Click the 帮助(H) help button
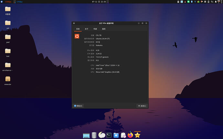Screen dimensions: 223x139 pos(78,106)
